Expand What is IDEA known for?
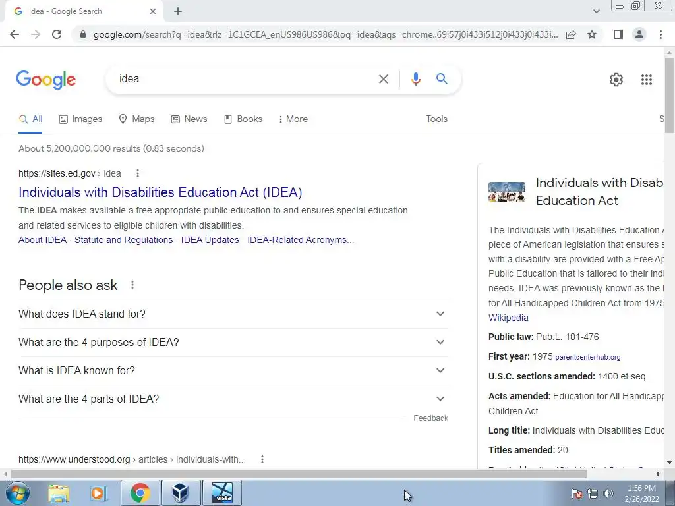The image size is (675, 506). click(233, 370)
